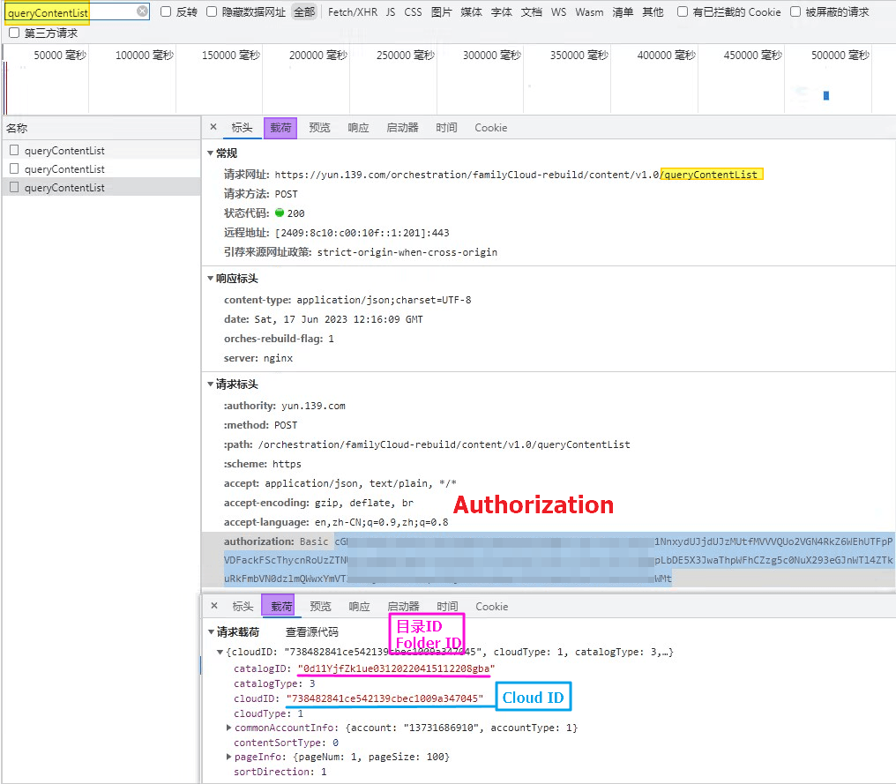Filter requests by Fetch/XHR type
The width and height of the screenshot is (896, 784).
[350, 12]
